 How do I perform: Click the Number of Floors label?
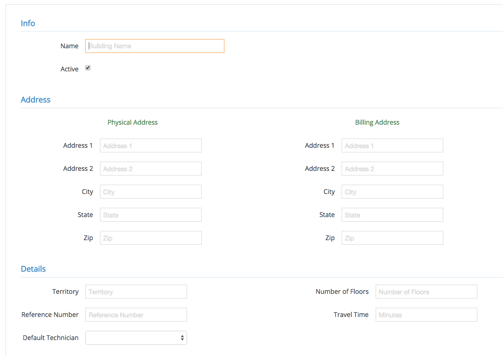tap(342, 292)
